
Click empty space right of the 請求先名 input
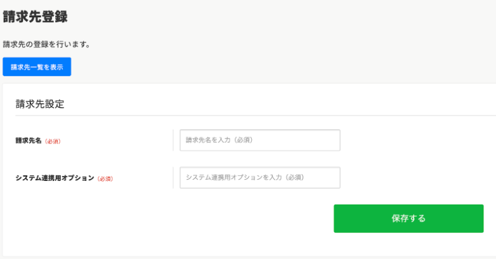click(x=412, y=140)
